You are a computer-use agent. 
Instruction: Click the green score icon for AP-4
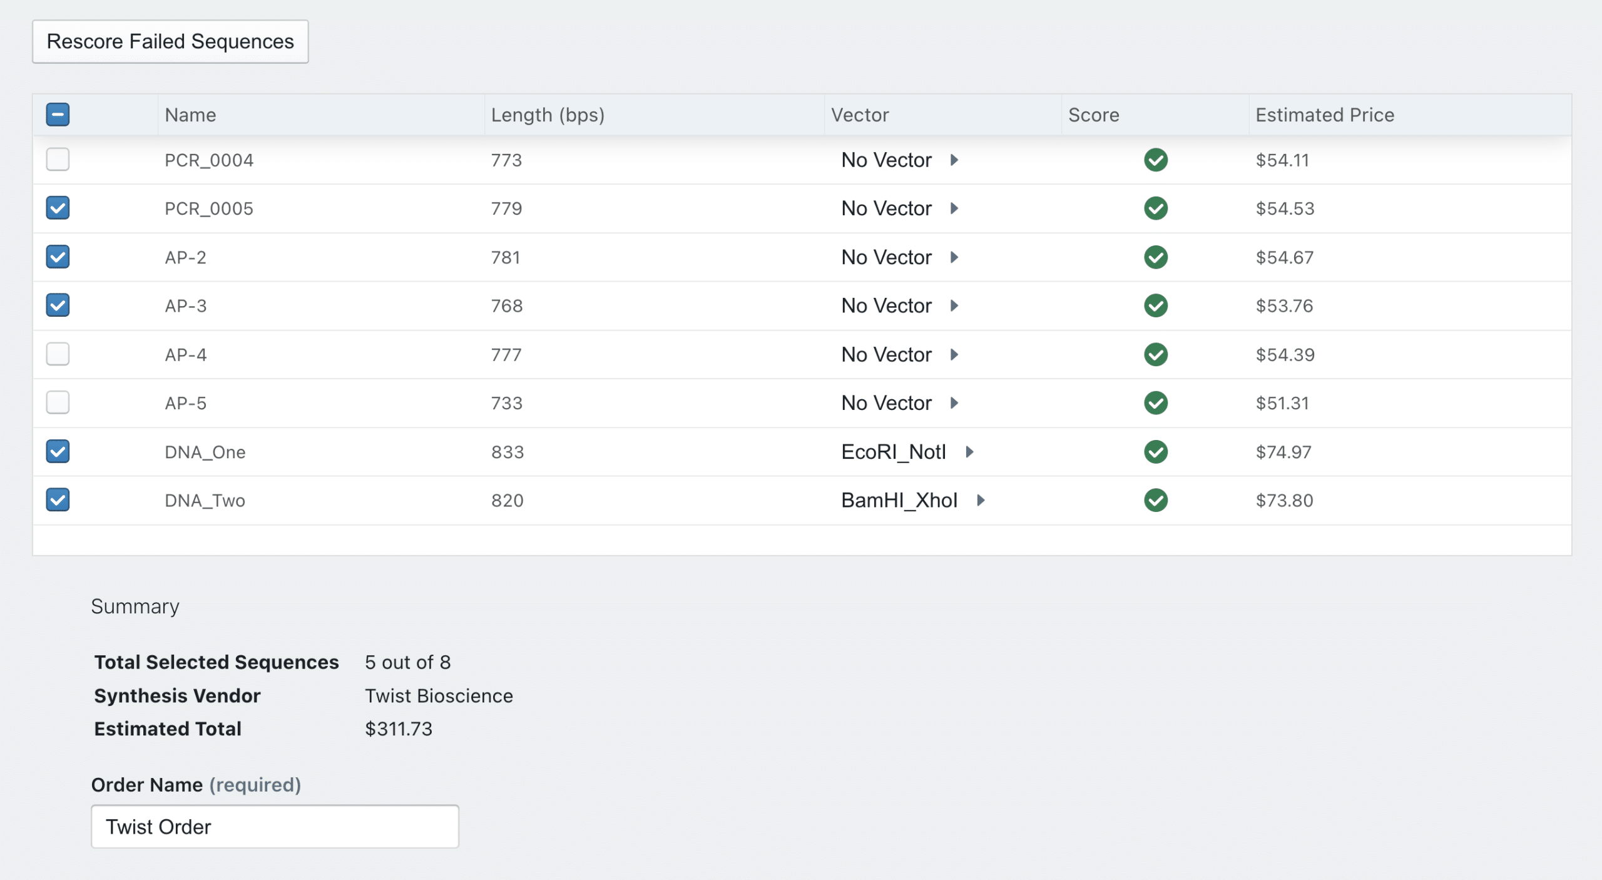coord(1155,354)
